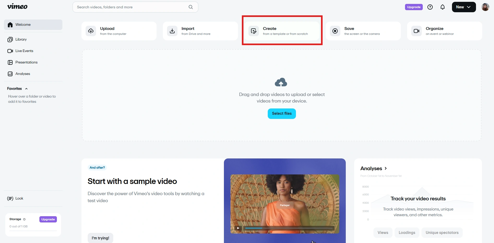Click the Library icon in sidebar
Viewport: 494px width, 243px height.
click(10, 40)
